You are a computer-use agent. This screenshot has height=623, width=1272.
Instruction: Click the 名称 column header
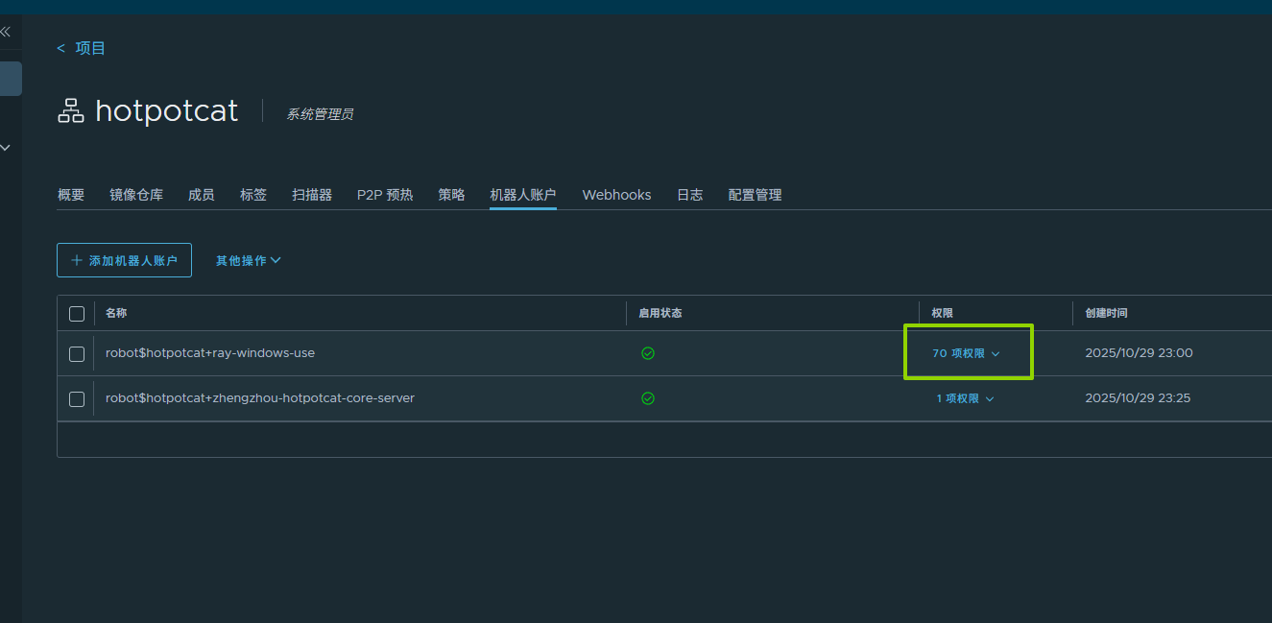(116, 313)
